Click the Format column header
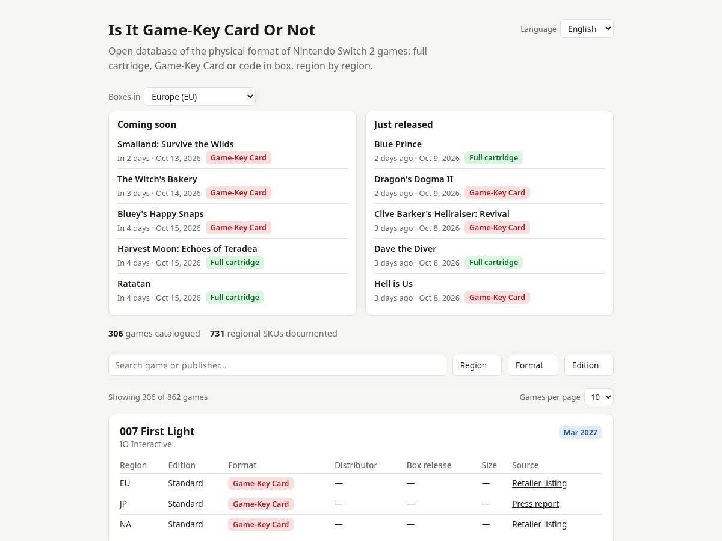722x541 pixels. click(242, 465)
